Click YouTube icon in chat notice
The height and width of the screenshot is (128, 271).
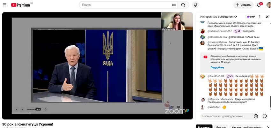click(x=205, y=57)
